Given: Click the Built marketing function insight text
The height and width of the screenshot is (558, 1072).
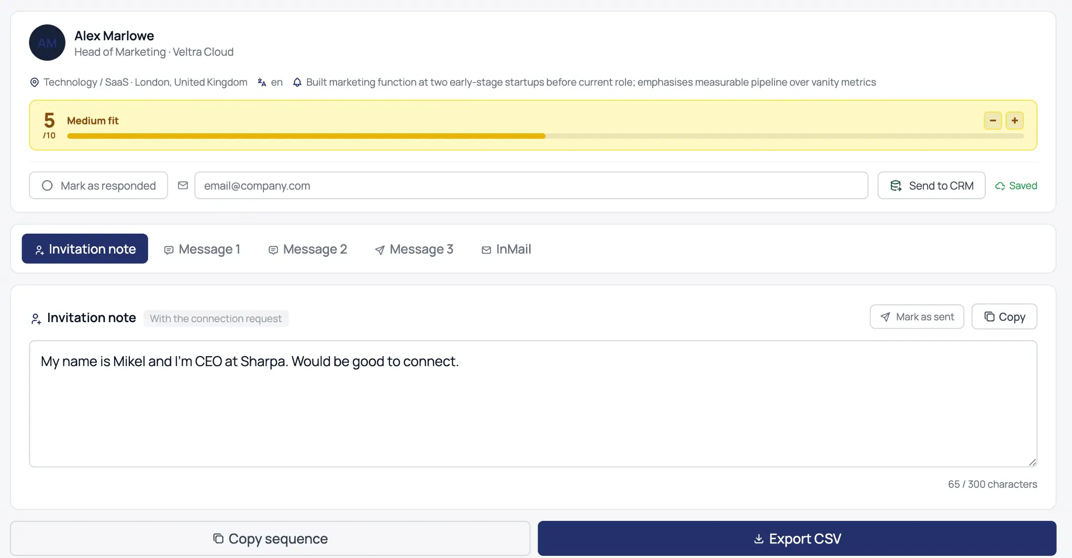Looking at the screenshot, I should [x=591, y=82].
